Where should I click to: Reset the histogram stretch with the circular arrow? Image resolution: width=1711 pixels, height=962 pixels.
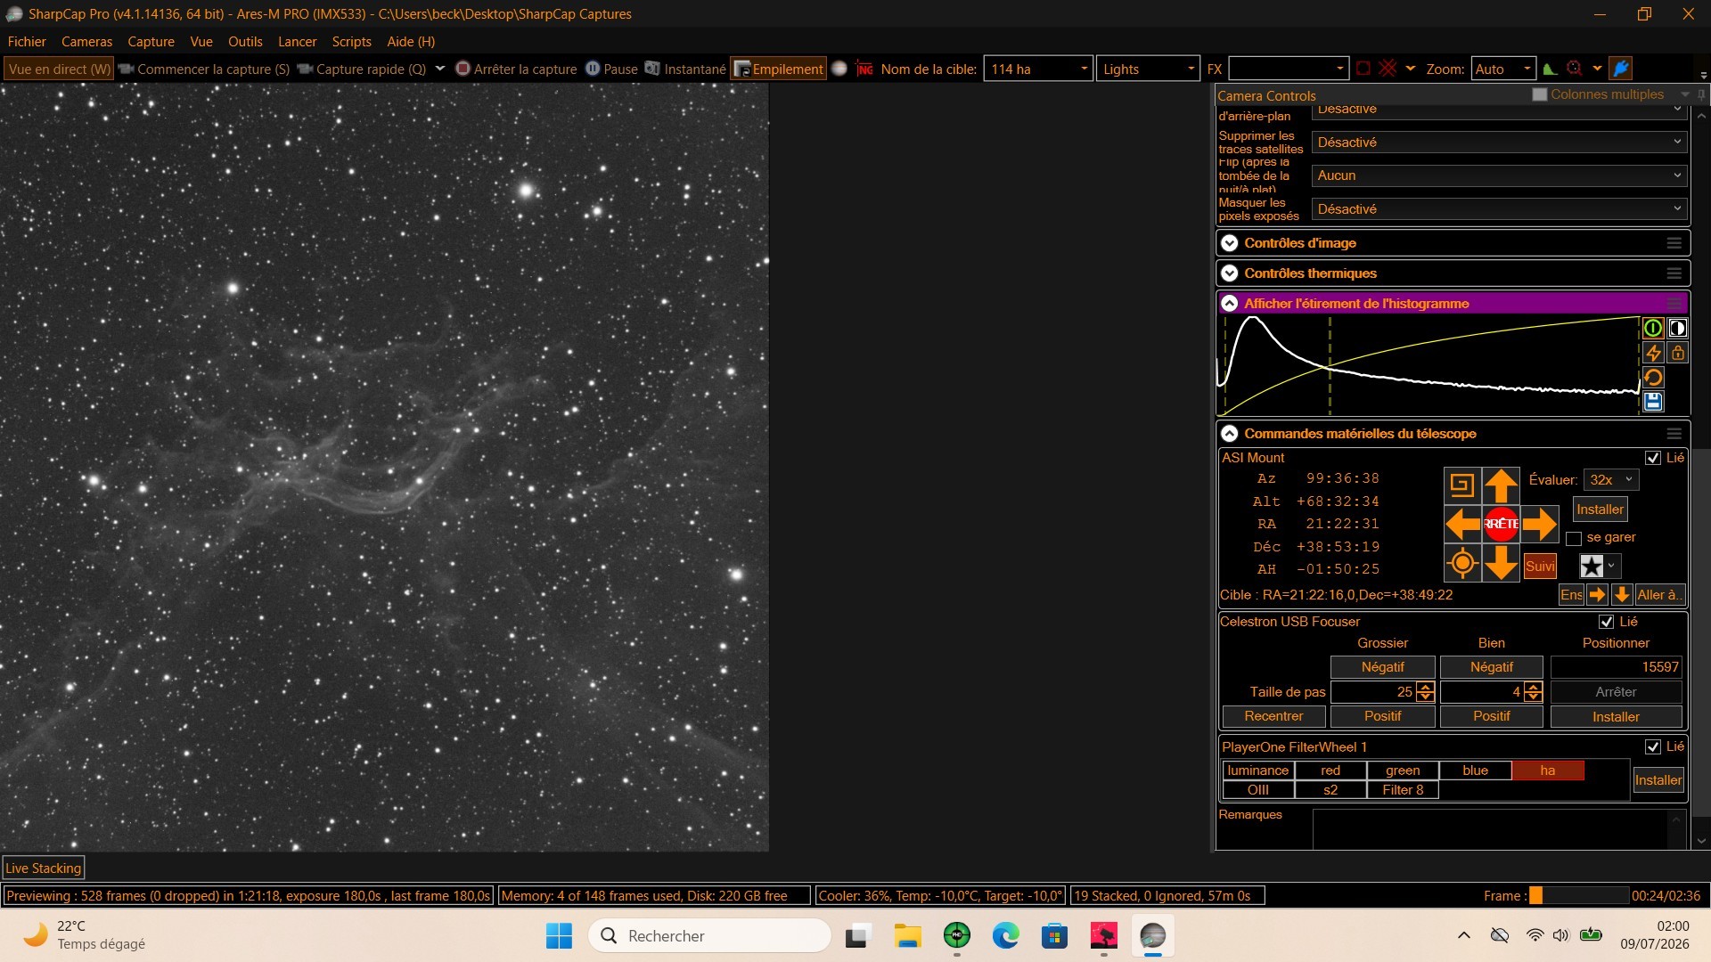point(1653,378)
